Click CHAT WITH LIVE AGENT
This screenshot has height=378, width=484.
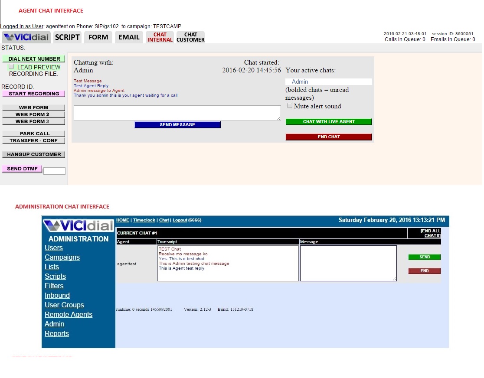[328, 122]
